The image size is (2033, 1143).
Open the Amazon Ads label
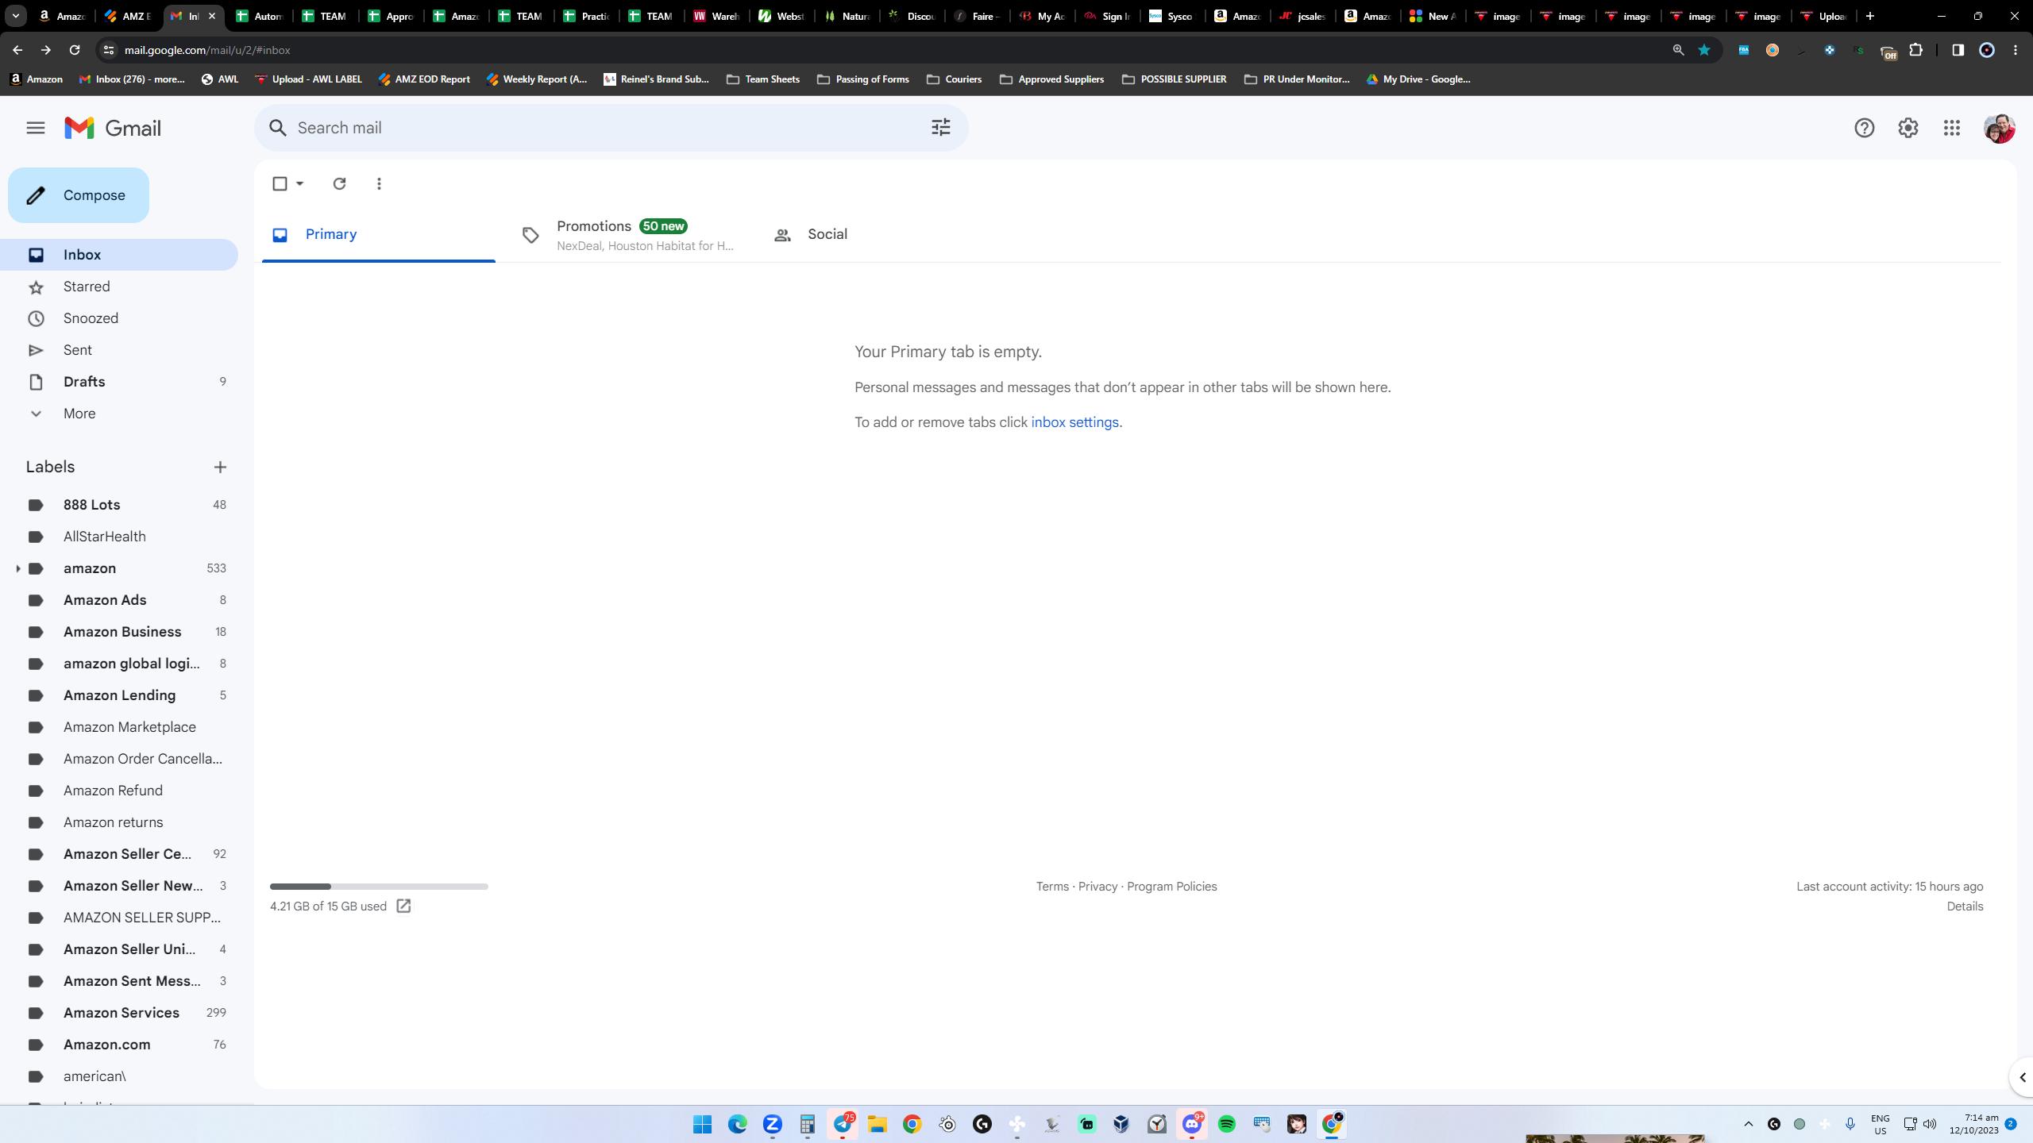(x=119, y=600)
